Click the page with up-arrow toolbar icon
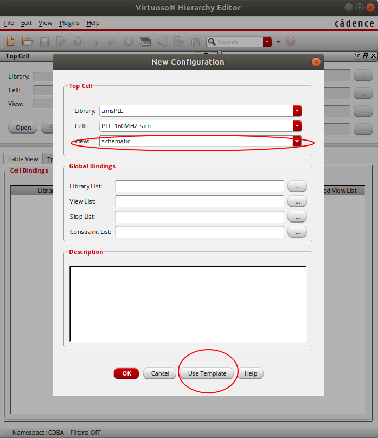The height and width of the screenshot is (438, 378). (178, 42)
